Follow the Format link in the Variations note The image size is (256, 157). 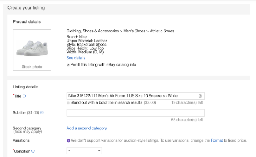click(217, 140)
